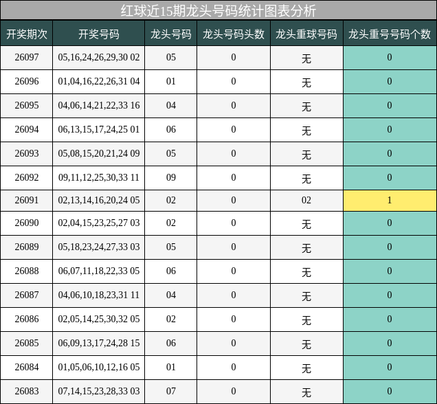Viewport: 437px width, 404px height.
Task: Click green count cell in row 26097
Action: (x=390, y=58)
